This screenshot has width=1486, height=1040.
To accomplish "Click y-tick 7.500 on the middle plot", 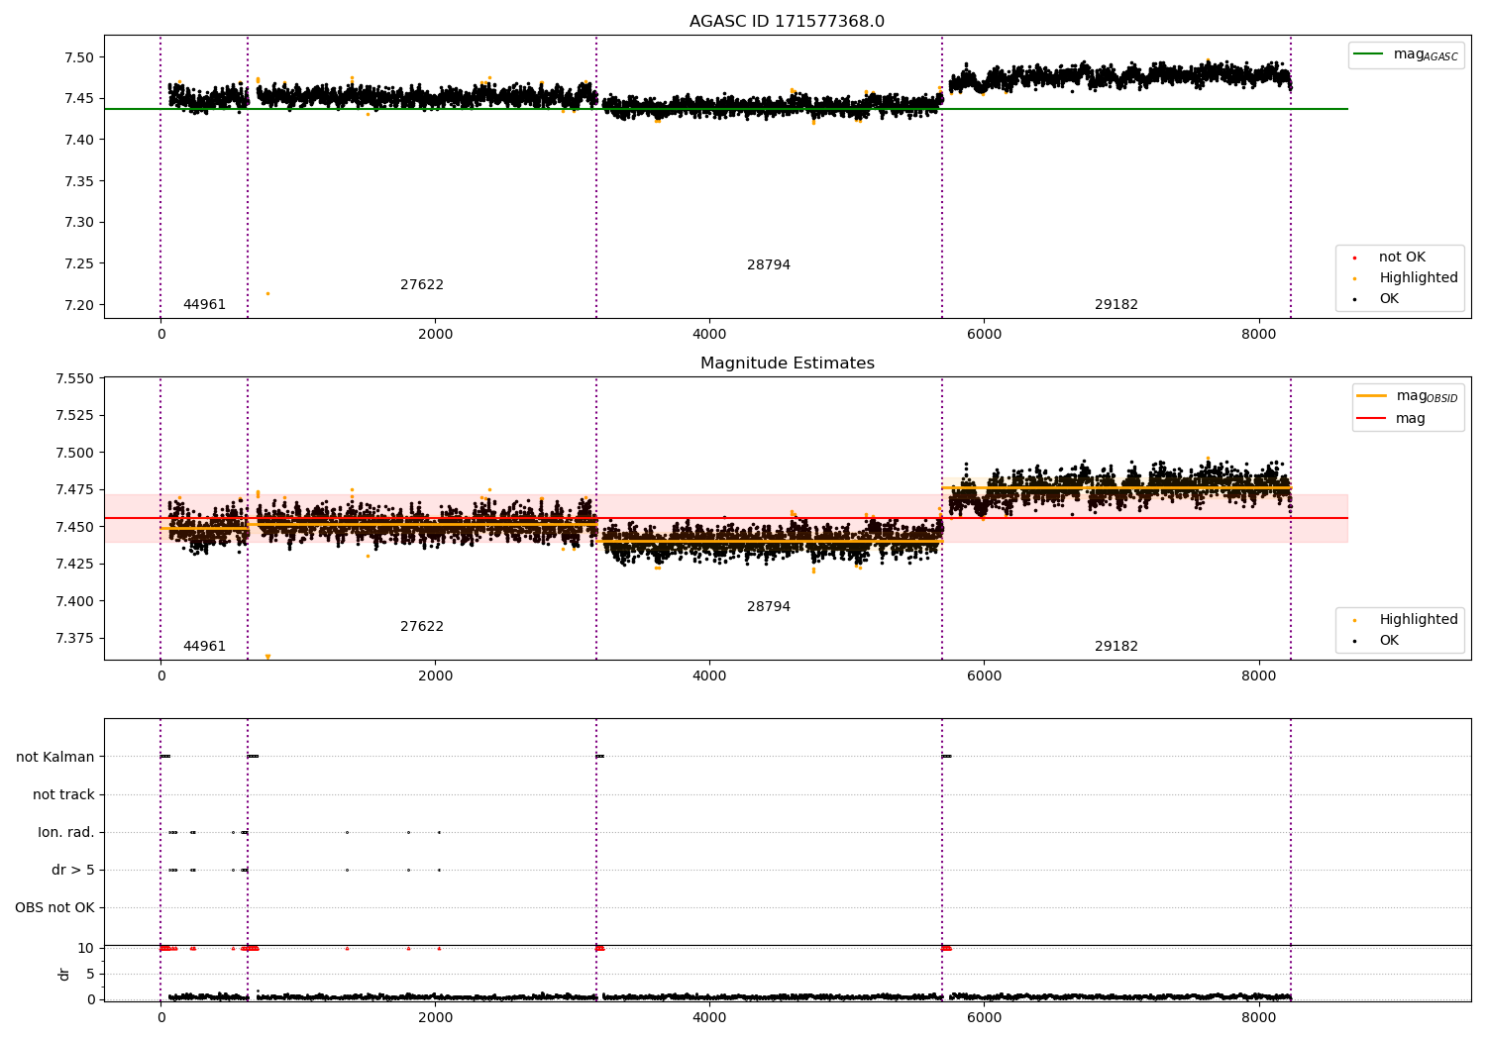I will click(x=75, y=454).
